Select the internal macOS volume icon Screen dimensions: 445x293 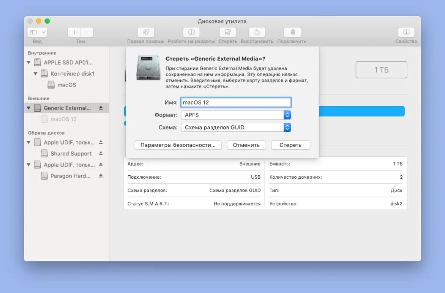tap(51, 85)
